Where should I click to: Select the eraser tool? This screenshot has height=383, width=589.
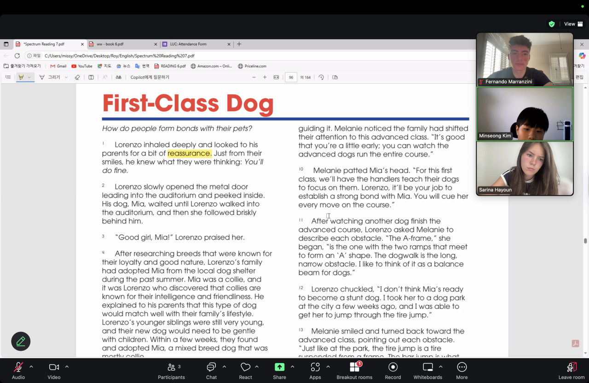click(77, 77)
